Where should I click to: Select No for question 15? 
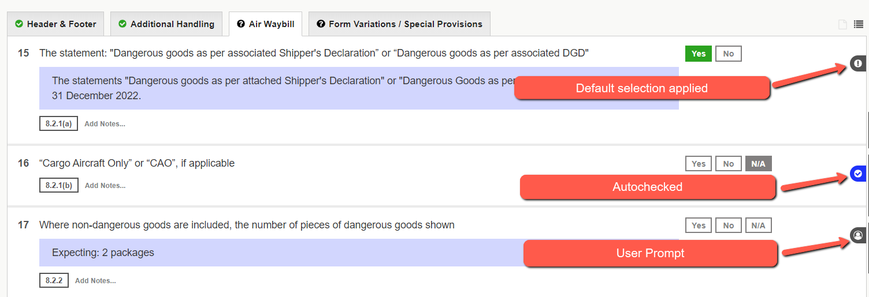point(729,54)
